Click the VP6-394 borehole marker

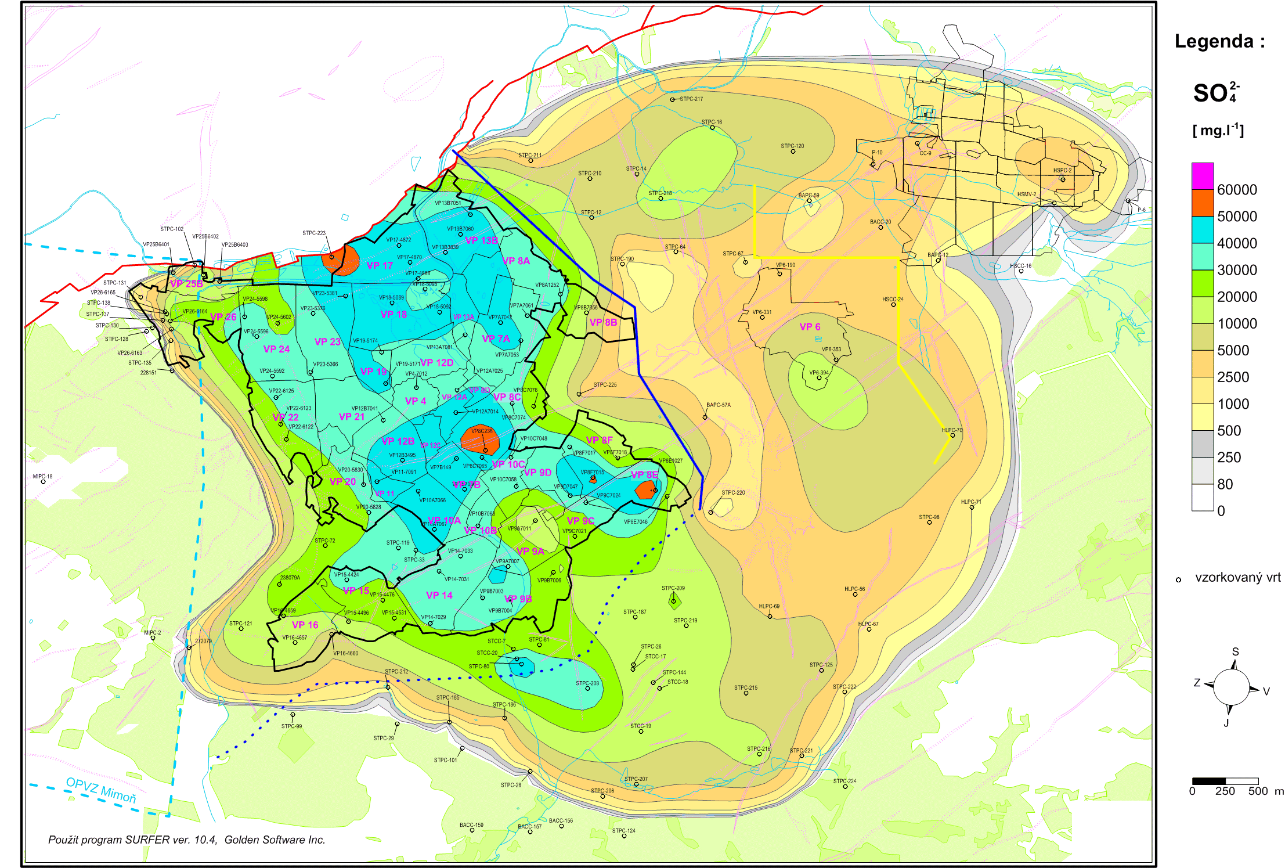pos(819,378)
